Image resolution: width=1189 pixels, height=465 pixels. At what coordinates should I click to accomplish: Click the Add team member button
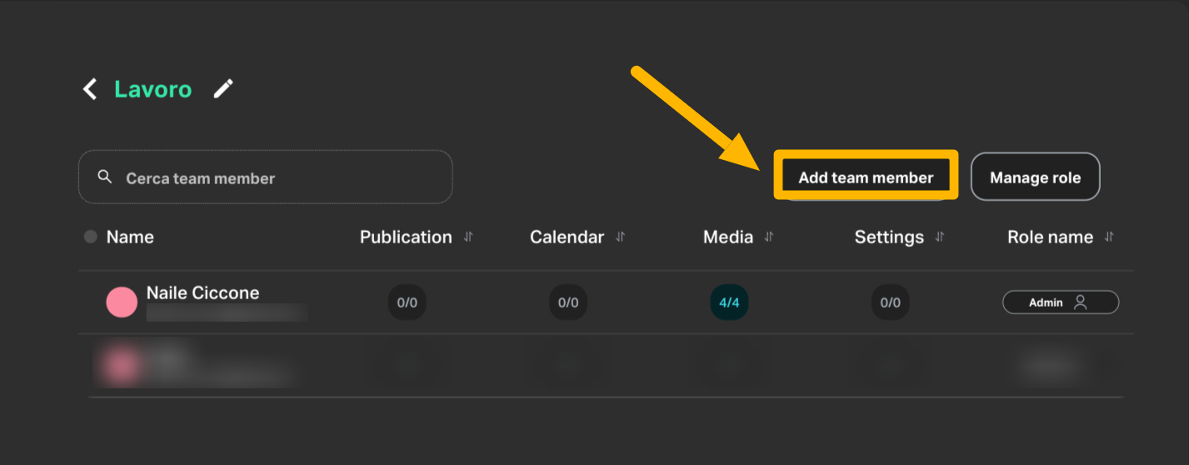(x=866, y=177)
